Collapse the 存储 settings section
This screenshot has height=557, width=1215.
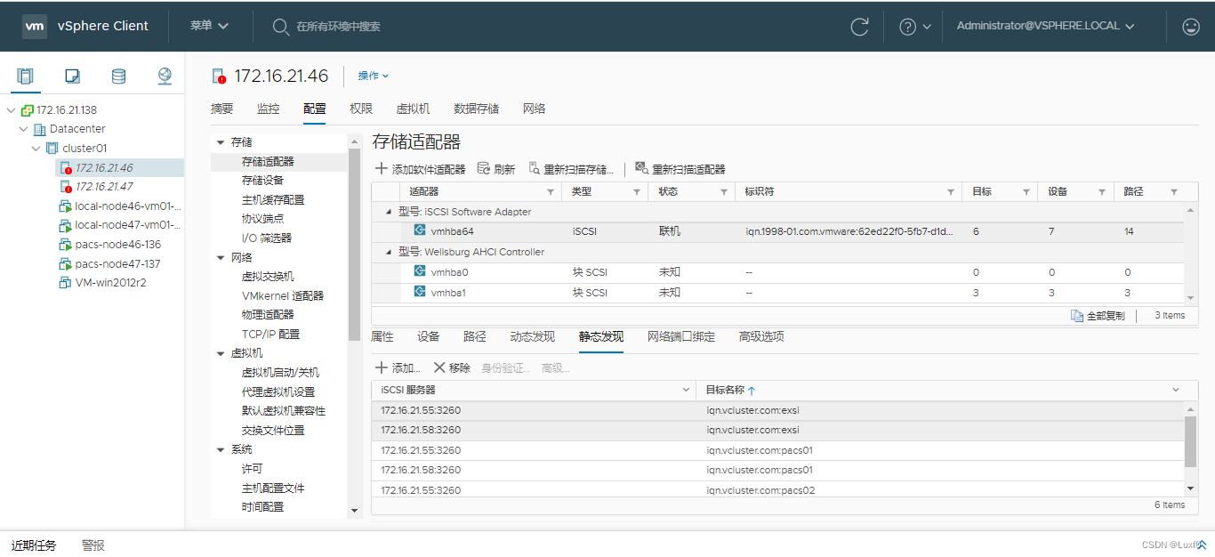click(x=221, y=142)
